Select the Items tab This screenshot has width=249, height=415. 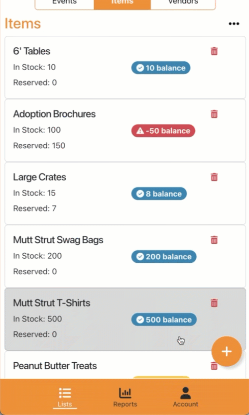coord(123,2)
